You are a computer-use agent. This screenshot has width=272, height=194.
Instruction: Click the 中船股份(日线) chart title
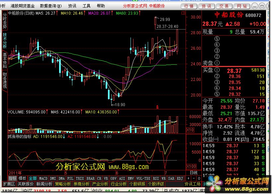21,13
